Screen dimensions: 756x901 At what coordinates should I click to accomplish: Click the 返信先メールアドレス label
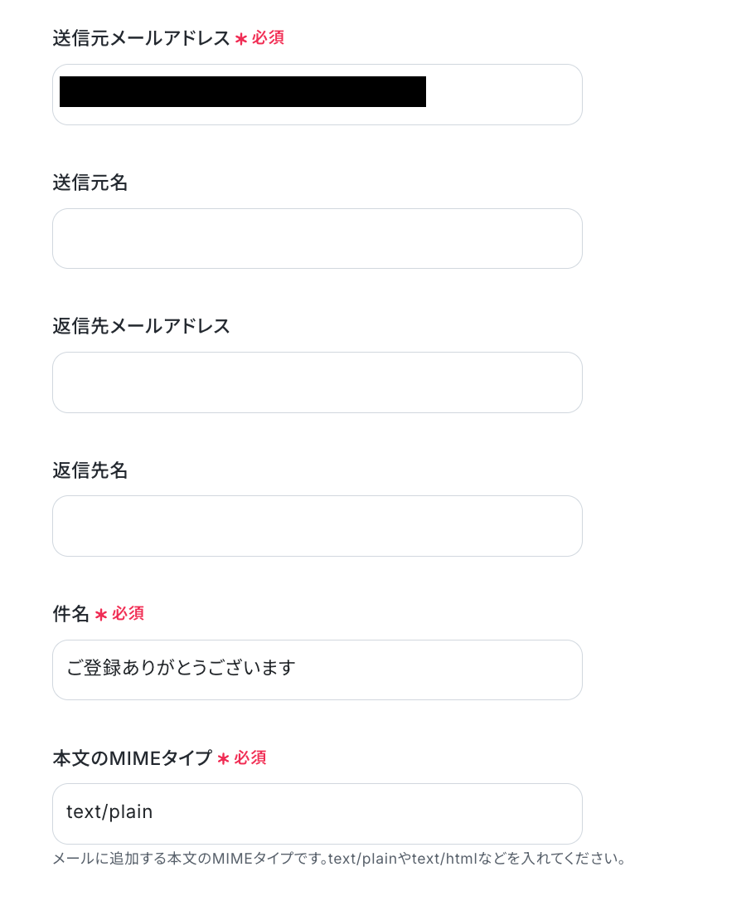tap(141, 326)
